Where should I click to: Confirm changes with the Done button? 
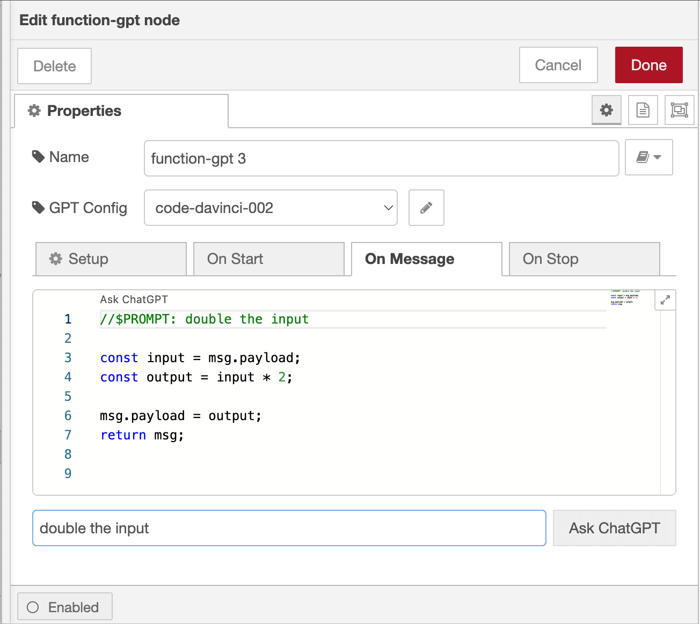pyautogui.click(x=648, y=65)
